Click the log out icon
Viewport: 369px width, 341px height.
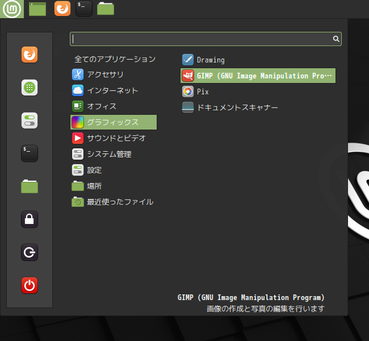point(30,252)
